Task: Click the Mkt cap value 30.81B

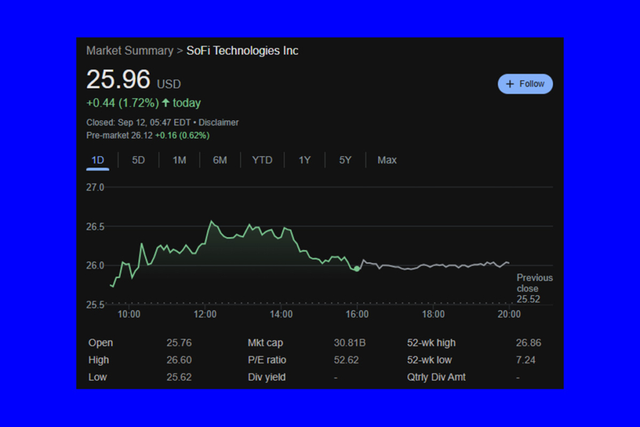Action: click(x=350, y=343)
